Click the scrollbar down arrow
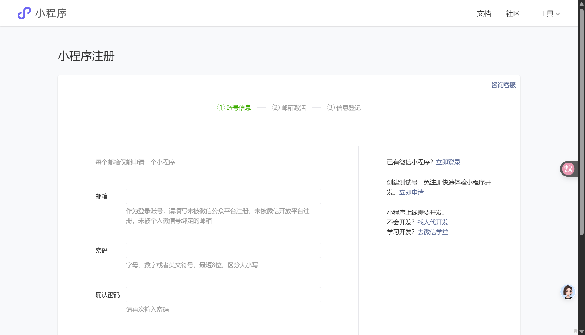This screenshot has height=335, width=585. (x=581, y=331)
